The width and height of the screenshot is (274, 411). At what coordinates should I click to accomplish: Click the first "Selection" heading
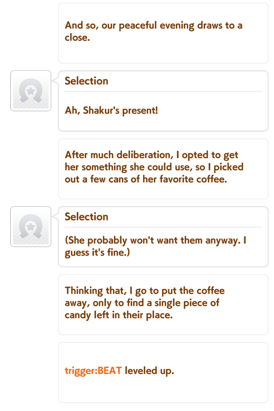[87, 81]
